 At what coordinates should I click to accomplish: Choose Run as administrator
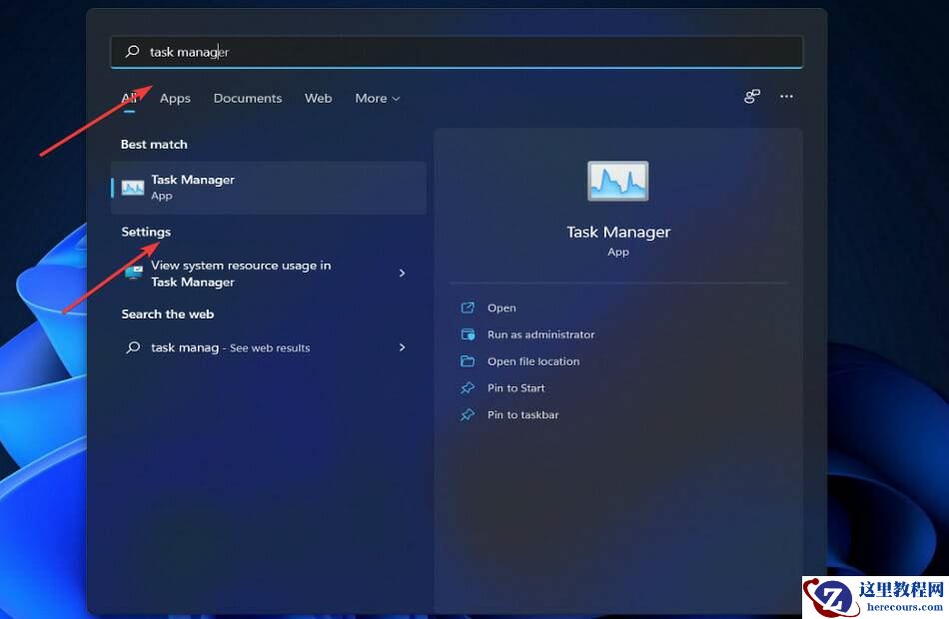pos(541,334)
